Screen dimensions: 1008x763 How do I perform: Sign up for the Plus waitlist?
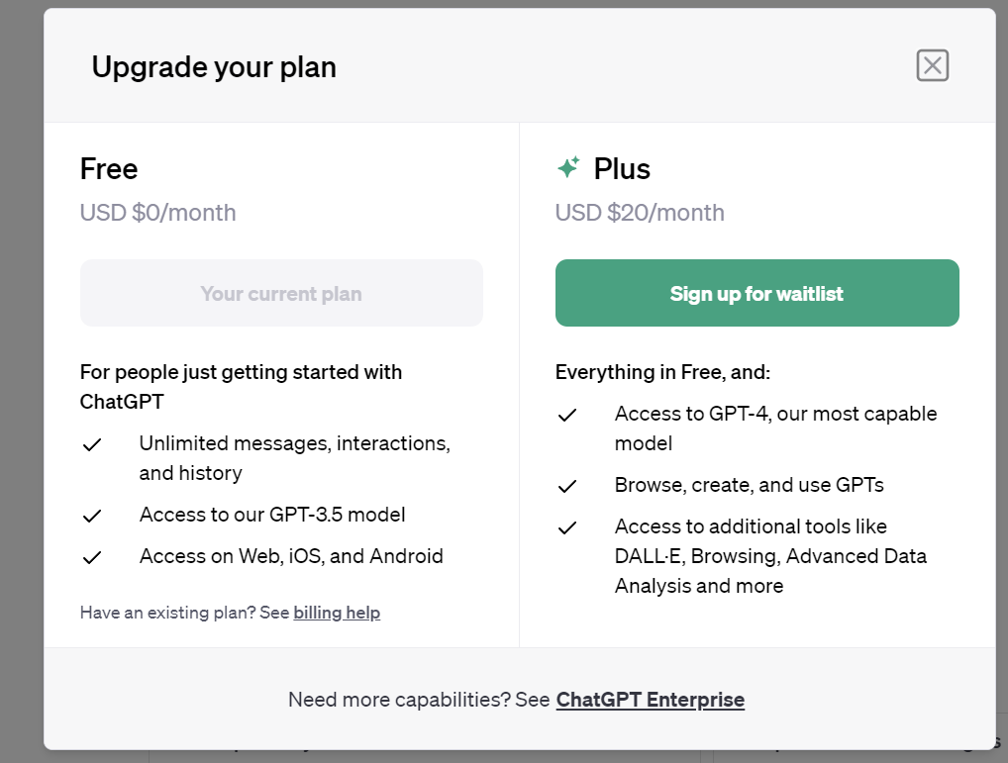(756, 293)
